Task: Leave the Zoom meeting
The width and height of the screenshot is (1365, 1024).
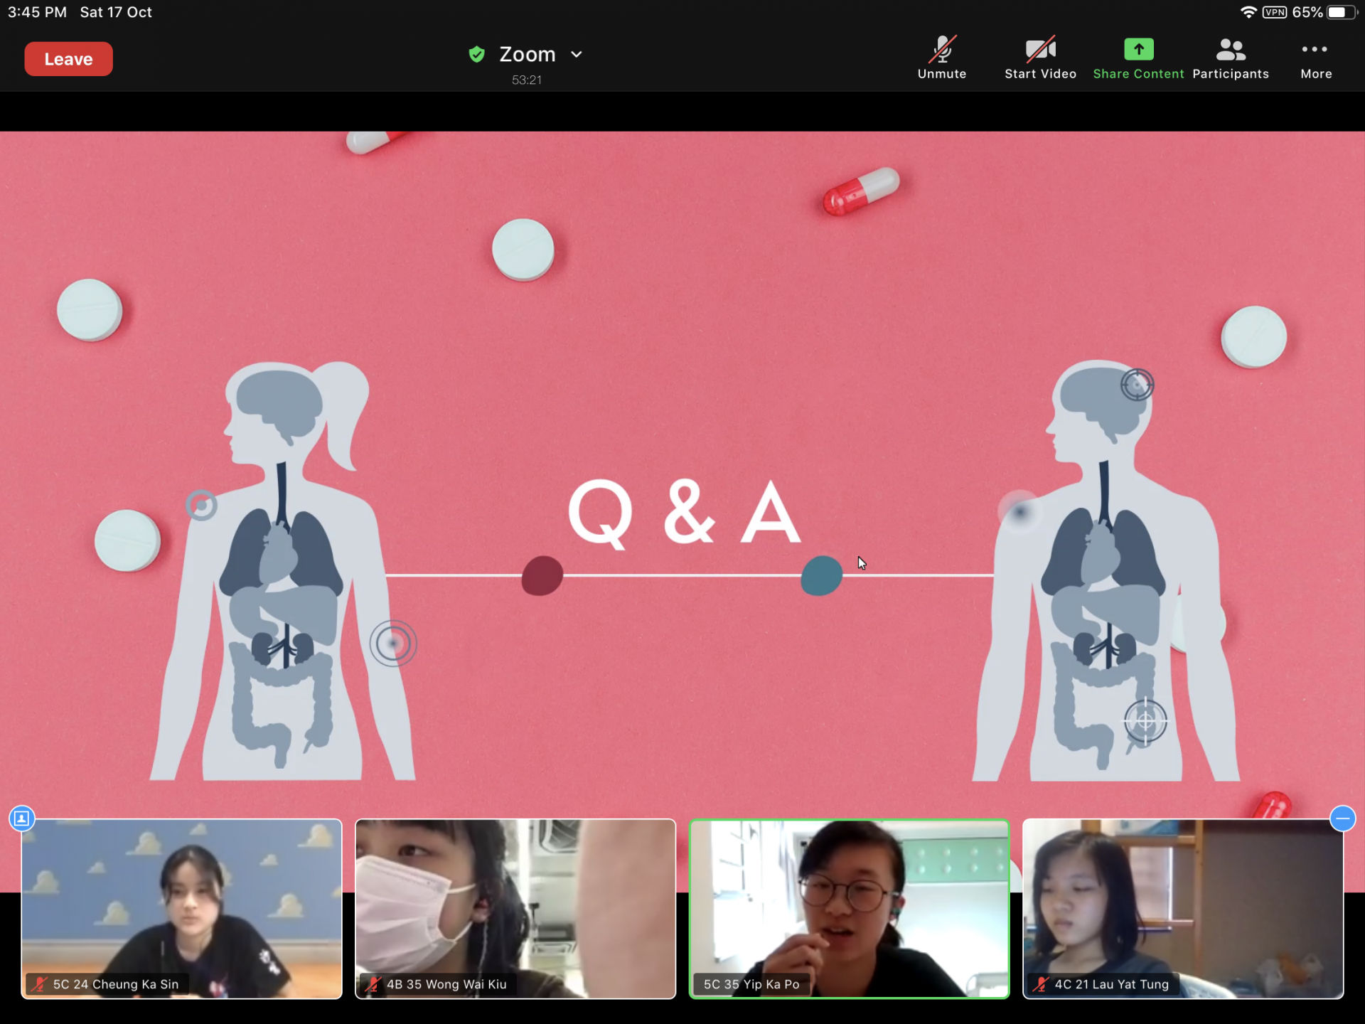Action: (x=68, y=59)
